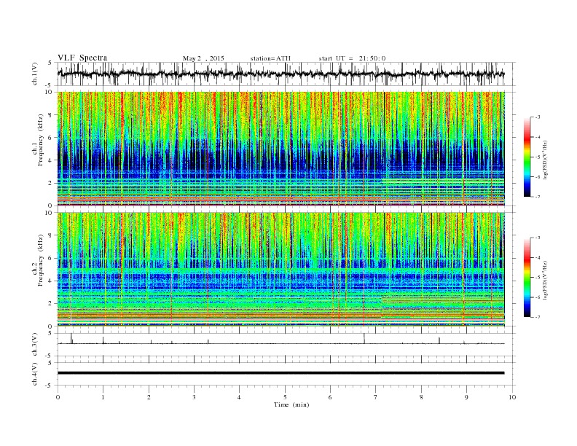Click the ch.1 spectrogram plot area

[280, 149]
